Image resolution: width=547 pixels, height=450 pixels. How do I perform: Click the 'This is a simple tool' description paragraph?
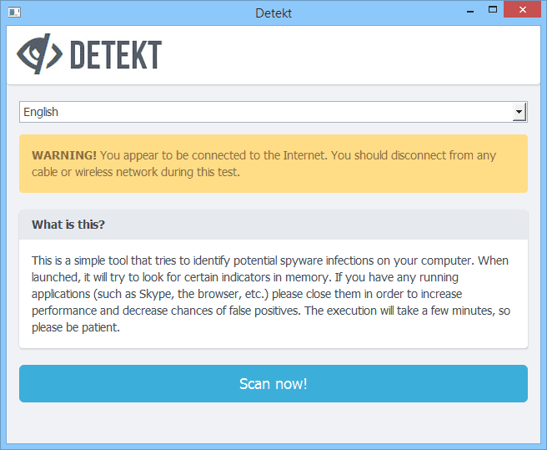pyautogui.click(x=271, y=294)
